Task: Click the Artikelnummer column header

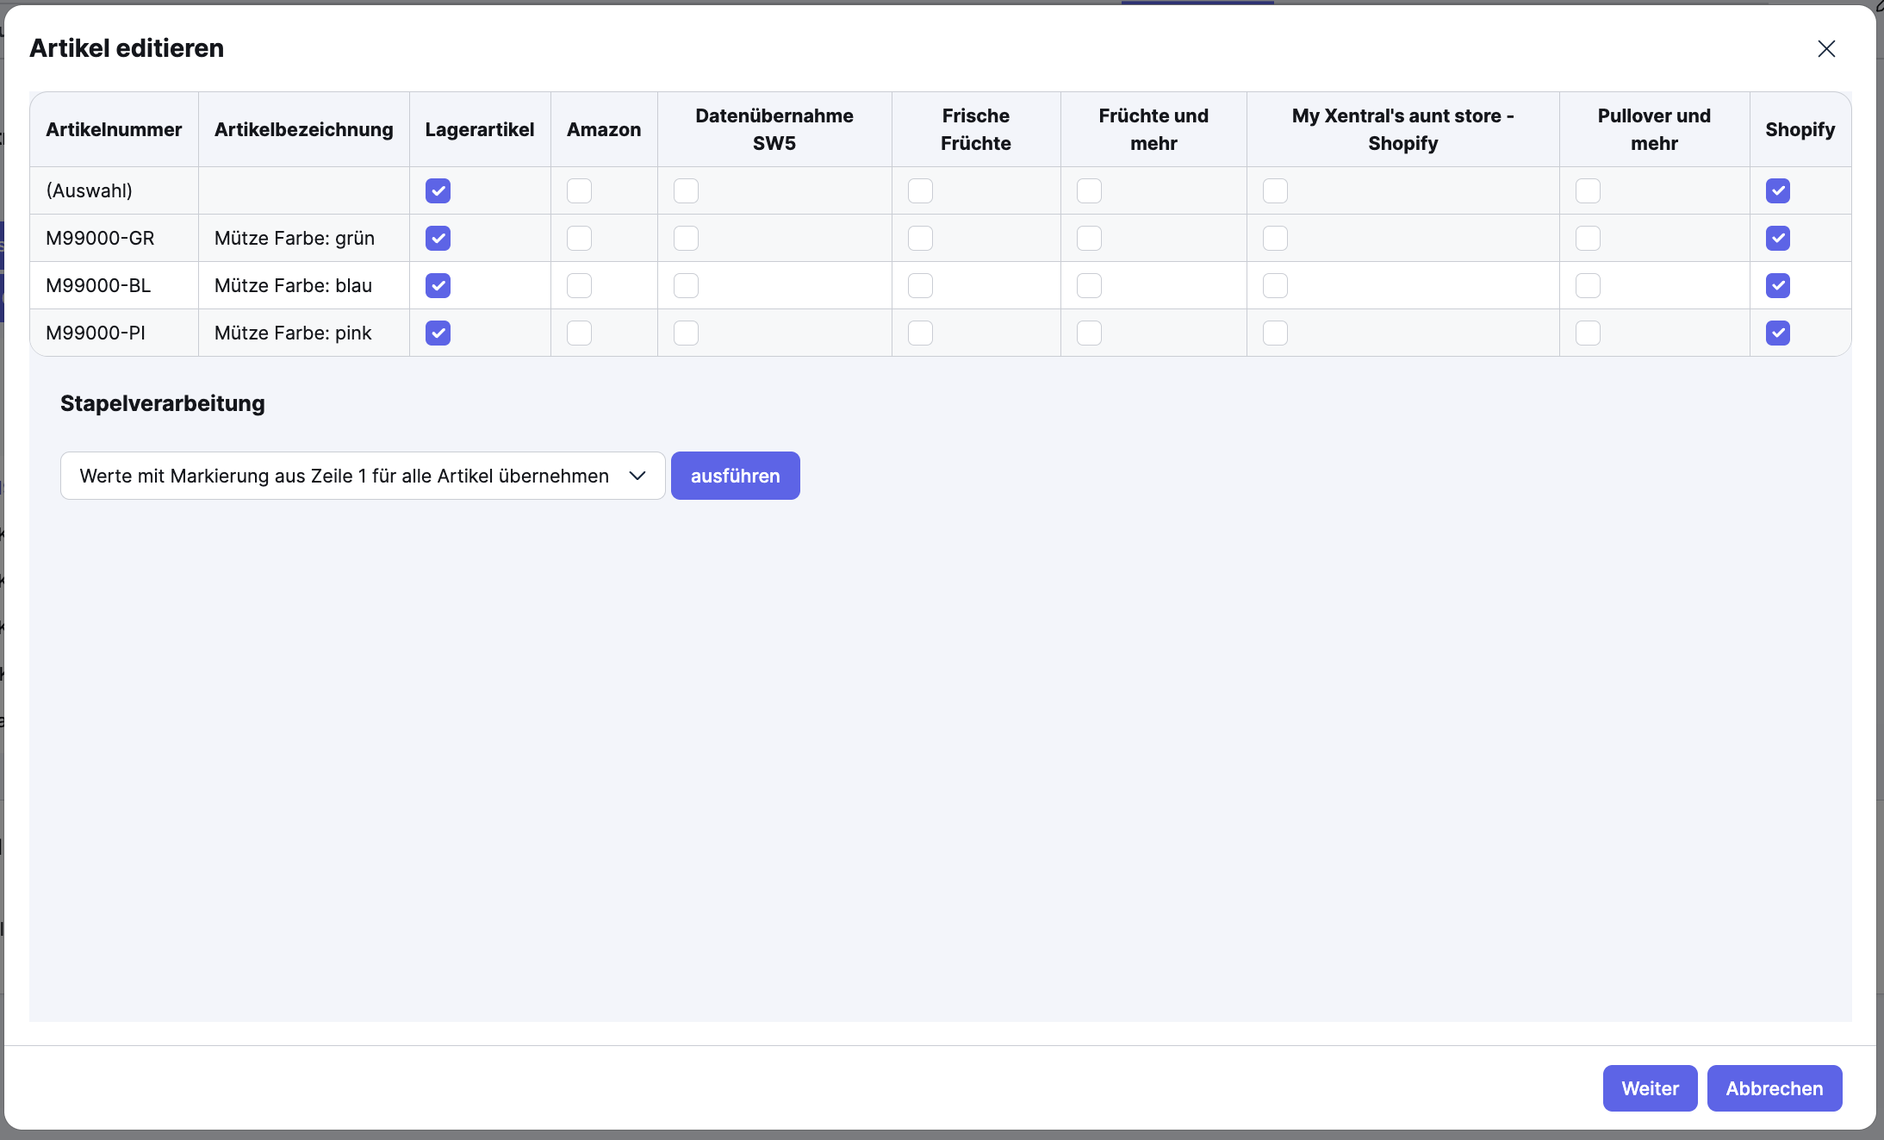Action: point(114,129)
